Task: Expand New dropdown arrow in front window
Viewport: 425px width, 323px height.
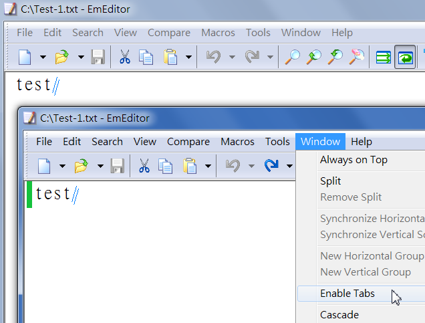Action: [x=62, y=166]
